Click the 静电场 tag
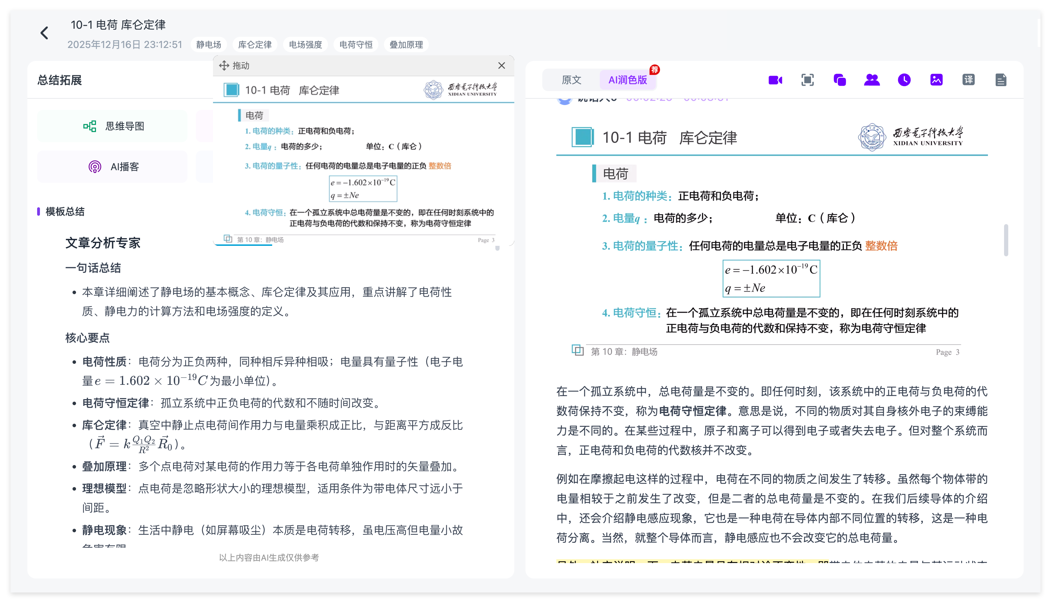Screen dimensions: 1051x603 pyautogui.click(x=209, y=45)
